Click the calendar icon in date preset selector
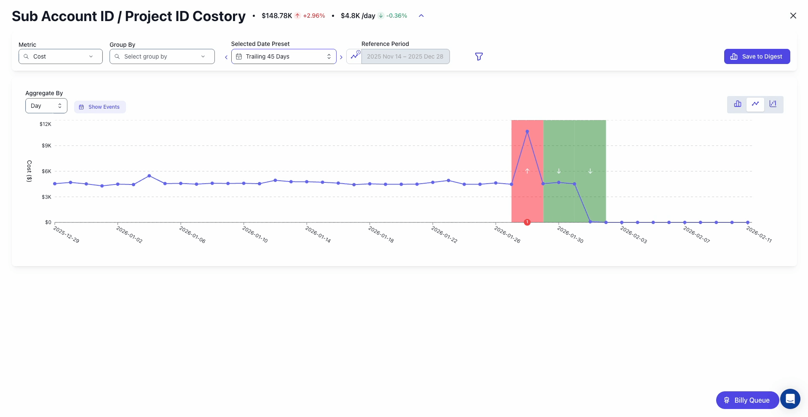808x417 pixels. [x=239, y=56]
